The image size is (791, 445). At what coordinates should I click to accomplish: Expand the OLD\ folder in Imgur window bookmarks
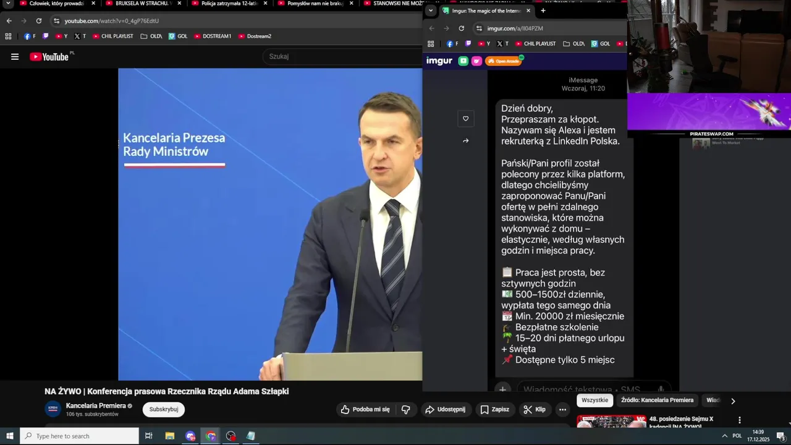click(x=573, y=44)
